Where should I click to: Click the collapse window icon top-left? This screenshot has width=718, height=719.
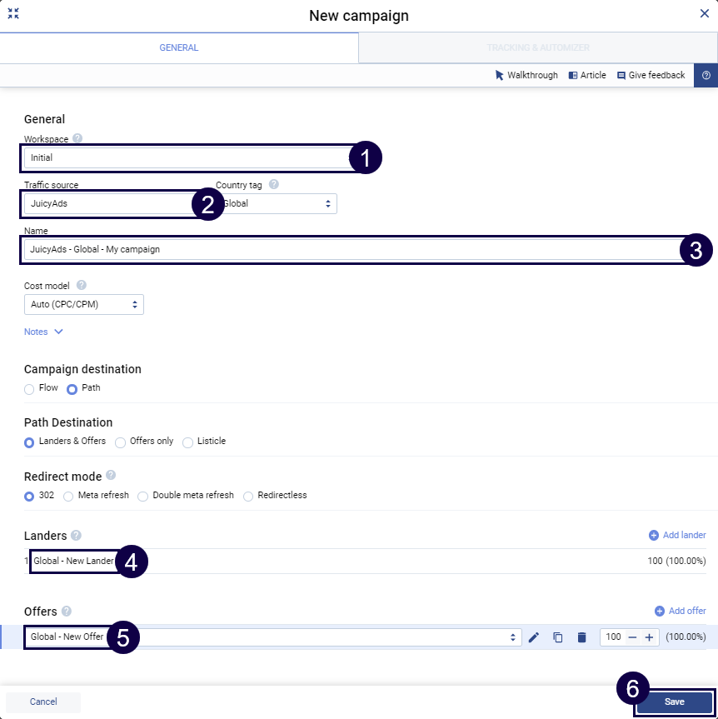pos(13,14)
